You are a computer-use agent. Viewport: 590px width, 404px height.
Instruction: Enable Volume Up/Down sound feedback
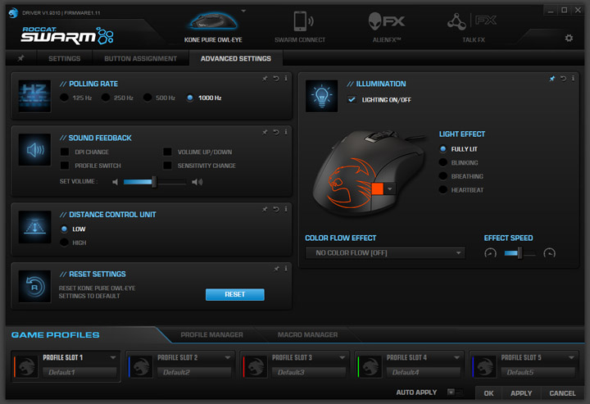pos(167,152)
